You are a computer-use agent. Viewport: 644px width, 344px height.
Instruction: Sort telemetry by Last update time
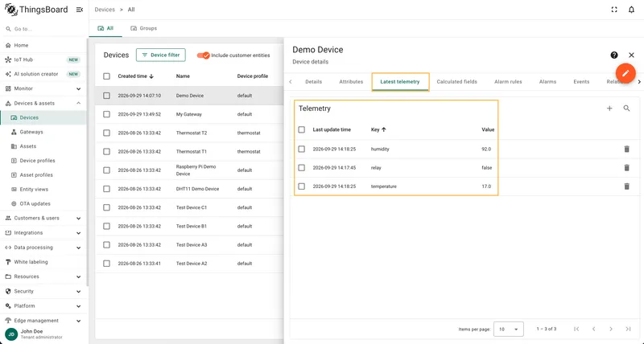click(332, 129)
